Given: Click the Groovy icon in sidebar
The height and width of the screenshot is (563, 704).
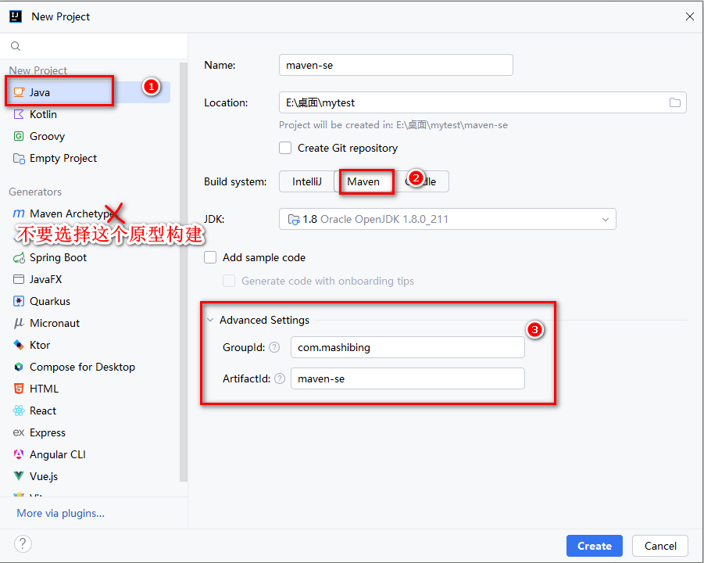Looking at the screenshot, I should [x=19, y=136].
